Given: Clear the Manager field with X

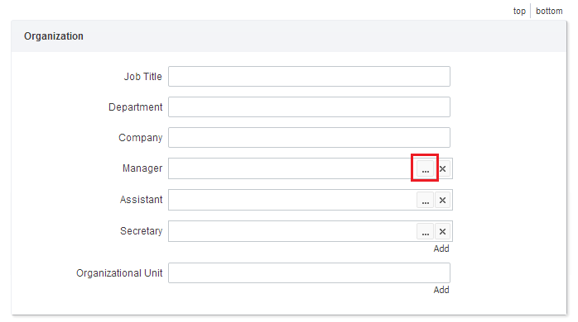Looking at the screenshot, I should (x=443, y=168).
